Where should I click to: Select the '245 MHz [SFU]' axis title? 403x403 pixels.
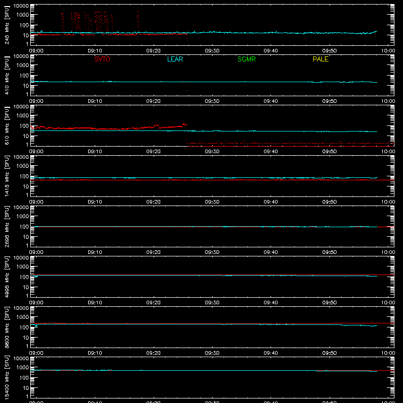(x=7, y=25)
